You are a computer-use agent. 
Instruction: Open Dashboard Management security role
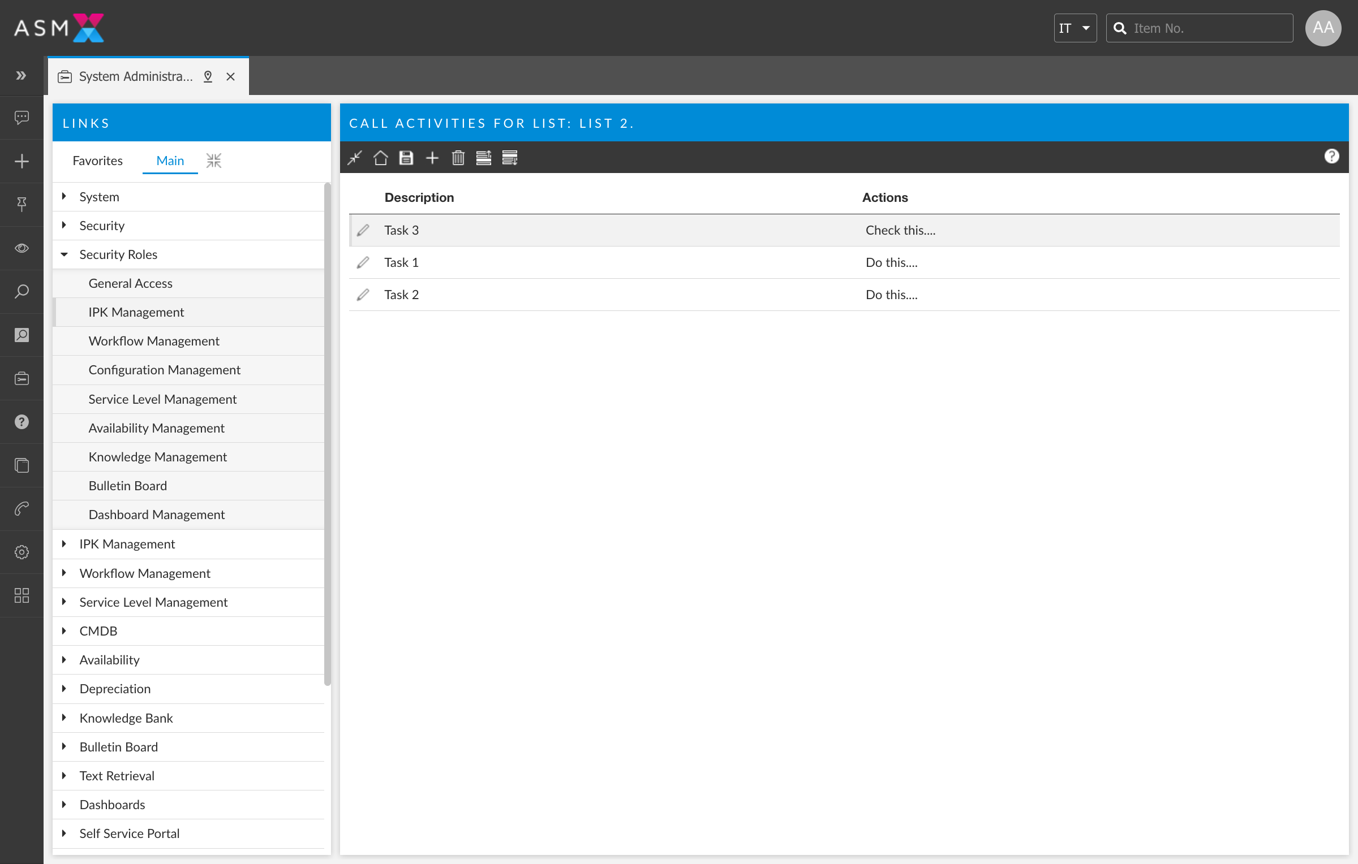coord(157,514)
